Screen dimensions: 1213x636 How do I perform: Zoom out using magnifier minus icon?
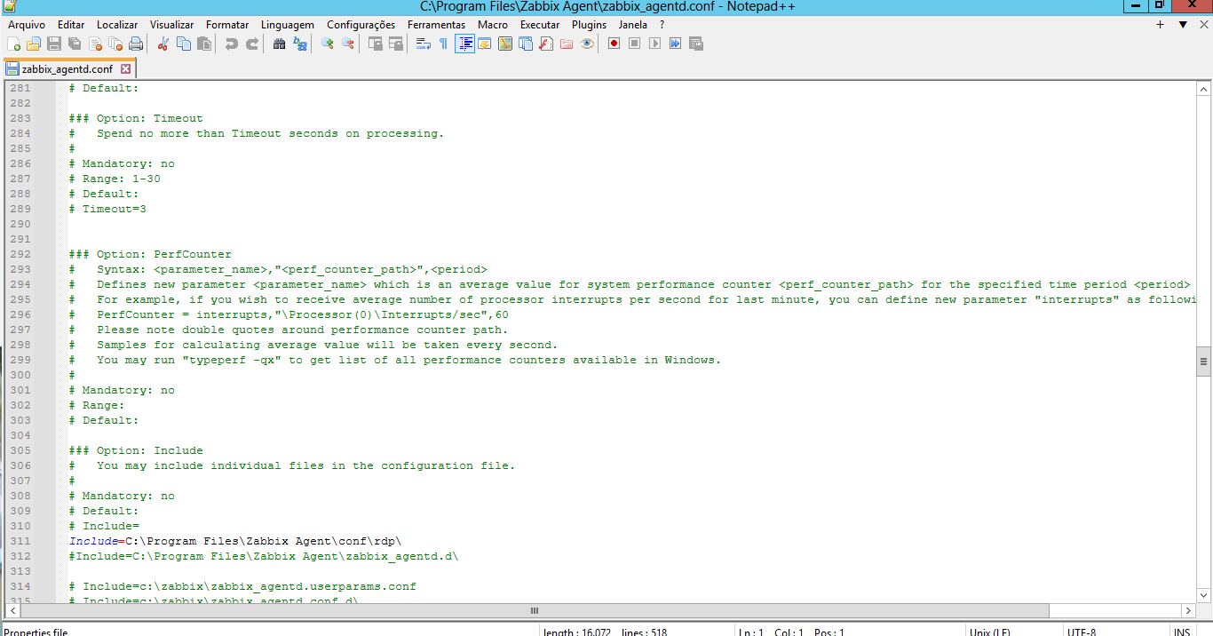[348, 44]
